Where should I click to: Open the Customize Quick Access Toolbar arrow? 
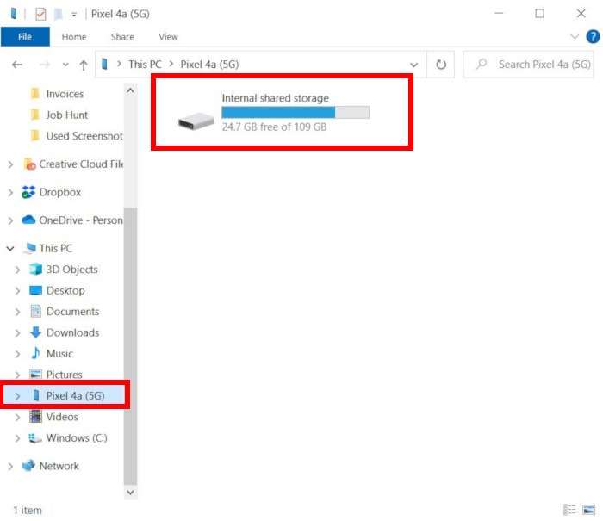74,15
